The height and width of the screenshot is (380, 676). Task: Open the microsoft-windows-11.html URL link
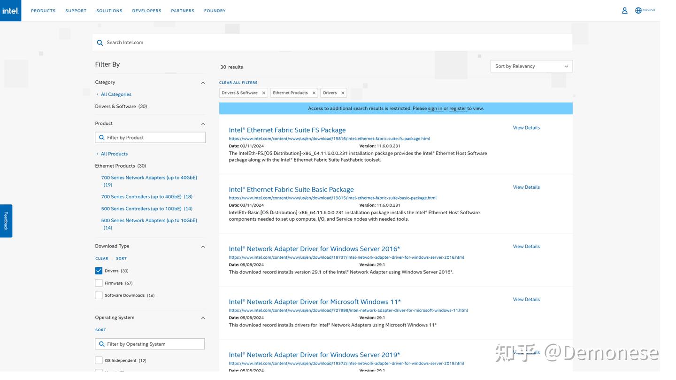tap(348, 310)
